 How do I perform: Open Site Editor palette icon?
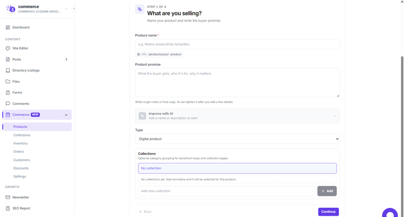tap(8, 48)
